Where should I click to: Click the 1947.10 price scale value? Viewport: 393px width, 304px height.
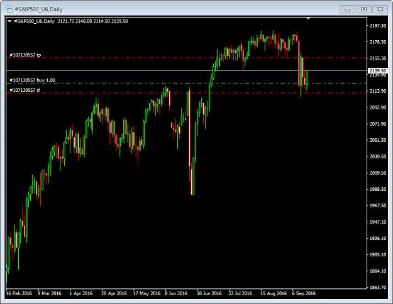[378, 222]
